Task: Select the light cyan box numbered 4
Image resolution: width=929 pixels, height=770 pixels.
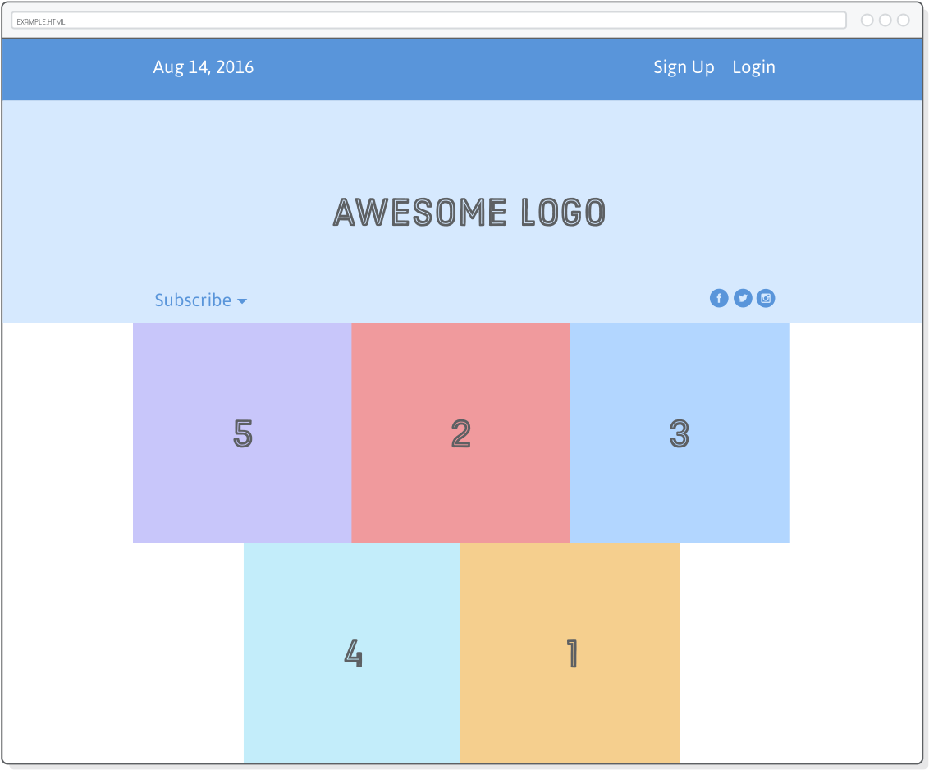Action: [x=352, y=653]
